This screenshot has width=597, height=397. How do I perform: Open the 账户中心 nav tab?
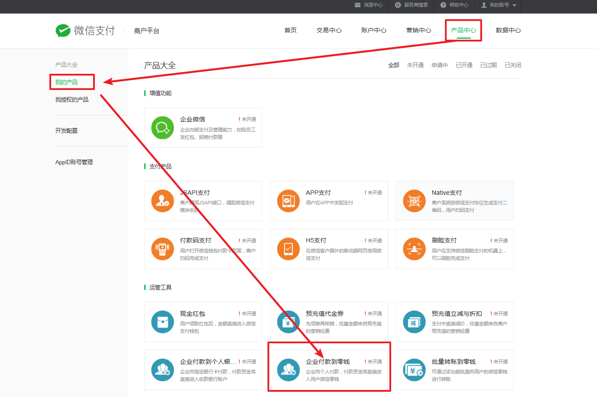374,30
